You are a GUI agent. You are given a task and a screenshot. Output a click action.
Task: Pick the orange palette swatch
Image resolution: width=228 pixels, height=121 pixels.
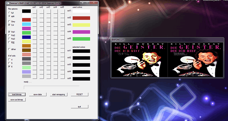(x=27, y=46)
